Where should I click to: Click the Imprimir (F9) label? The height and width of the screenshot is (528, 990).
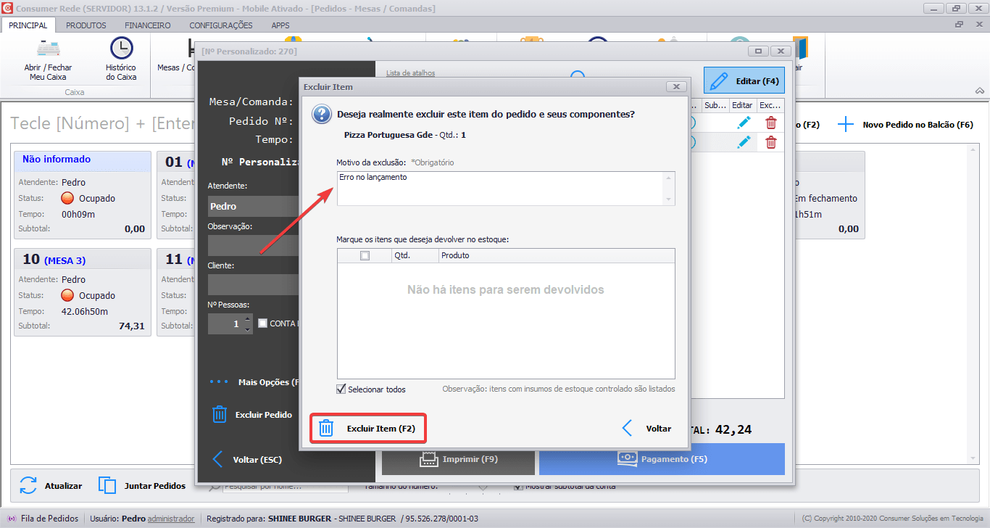[470, 459]
